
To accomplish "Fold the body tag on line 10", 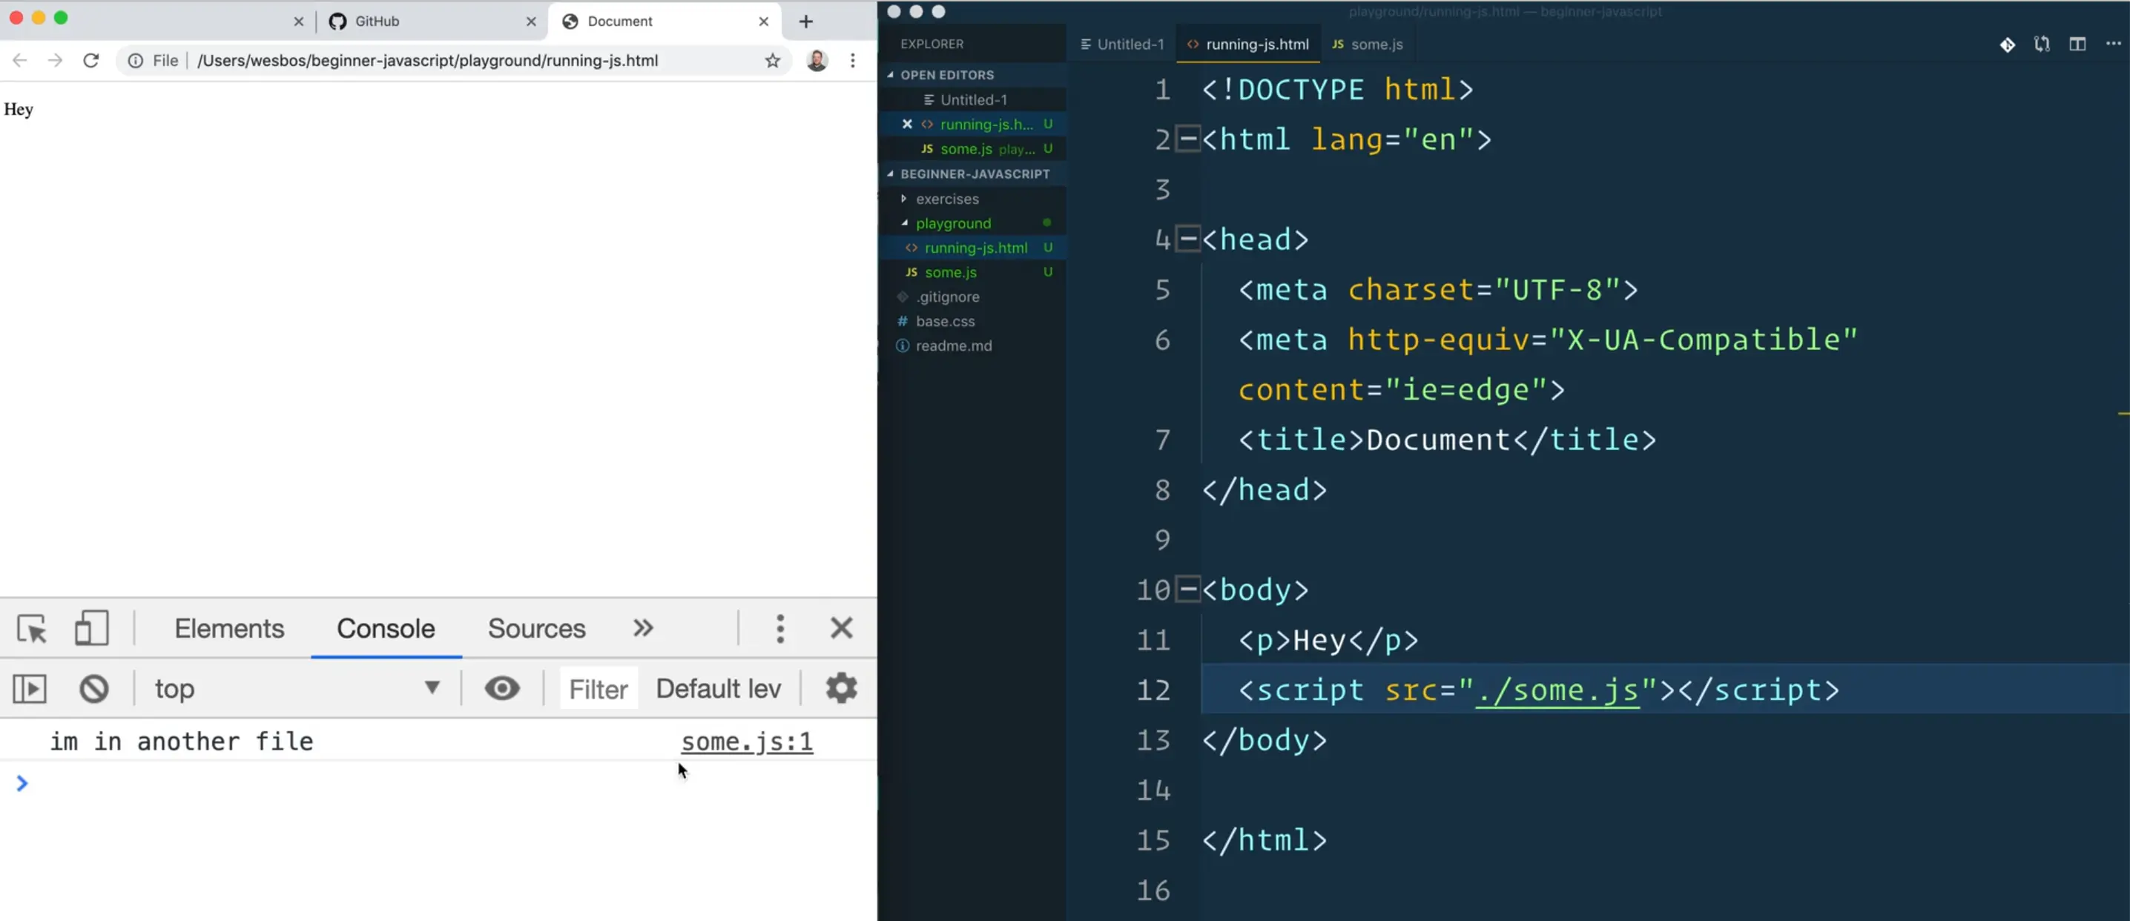I will [1187, 590].
